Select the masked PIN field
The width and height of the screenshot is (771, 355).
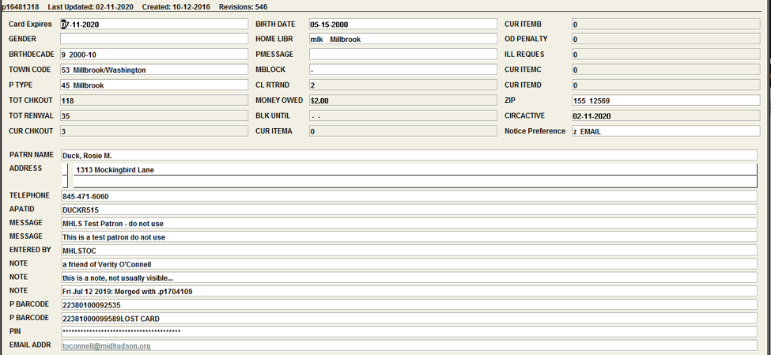(409, 332)
